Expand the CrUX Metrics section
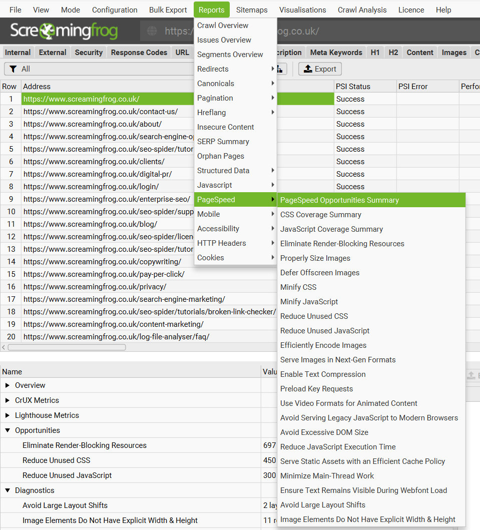The height and width of the screenshot is (530, 480). click(x=8, y=400)
